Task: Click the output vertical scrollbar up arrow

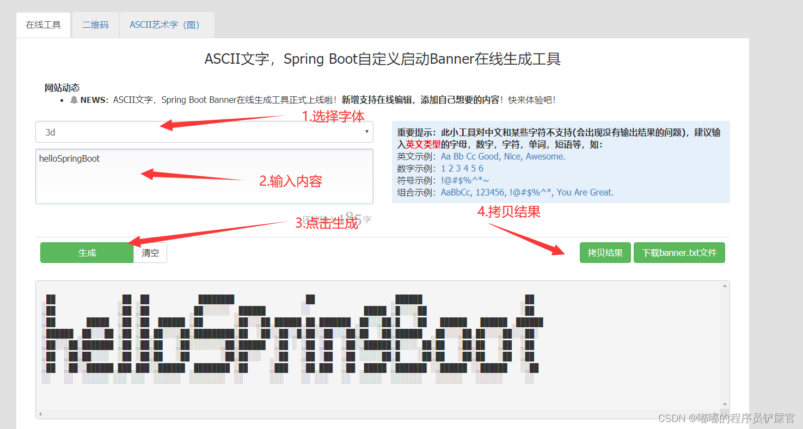Action: pos(725,286)
